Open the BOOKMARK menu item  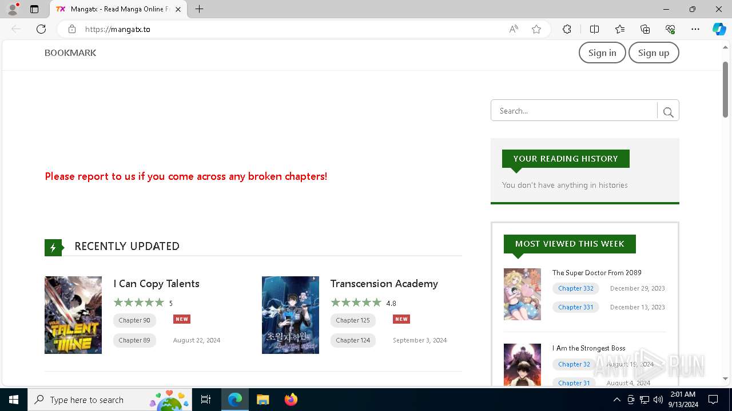[70, 53]
